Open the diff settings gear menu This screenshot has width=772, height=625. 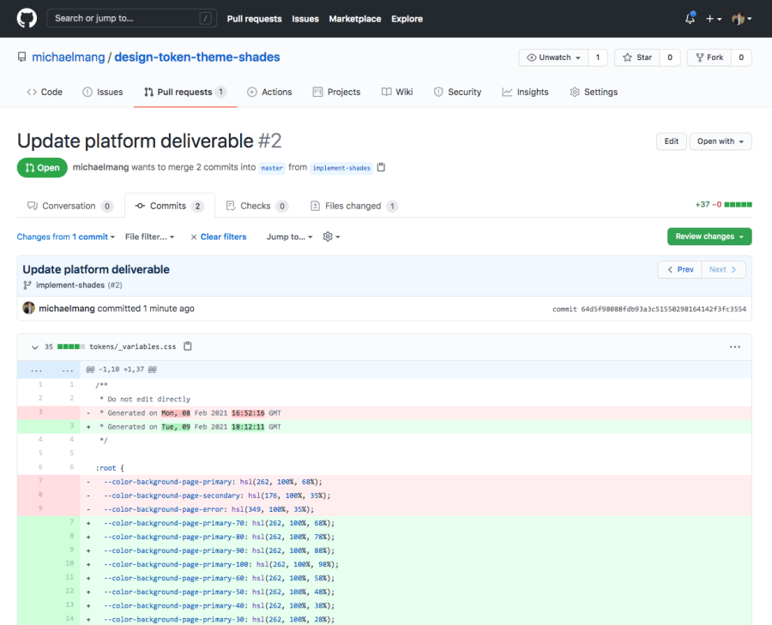click(331, 237)
